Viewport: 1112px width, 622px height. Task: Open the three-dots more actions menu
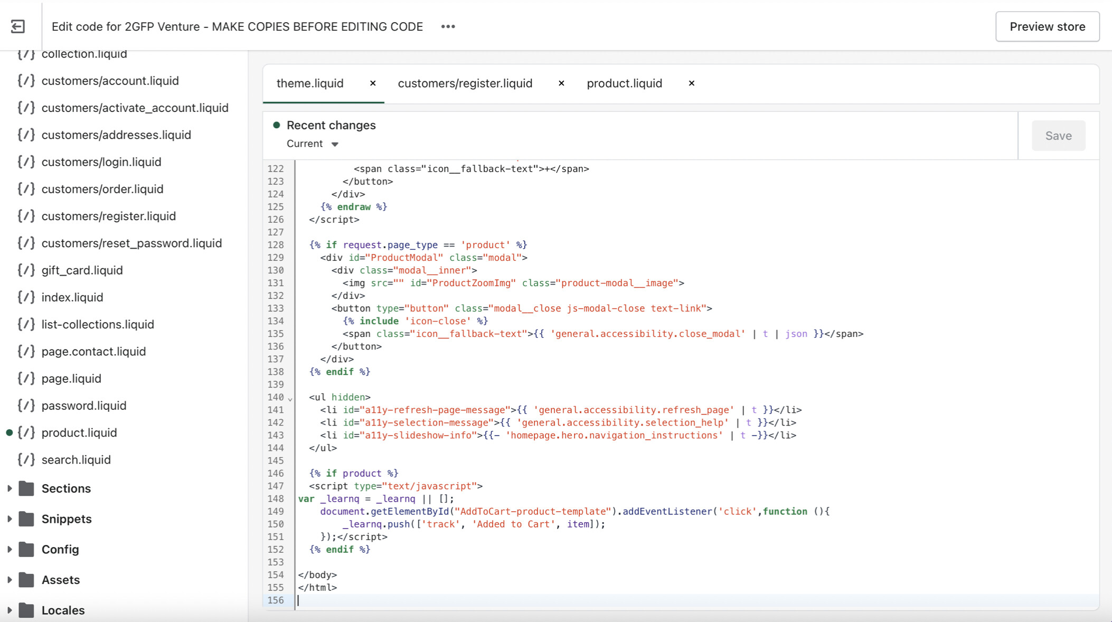click(448, 26)
